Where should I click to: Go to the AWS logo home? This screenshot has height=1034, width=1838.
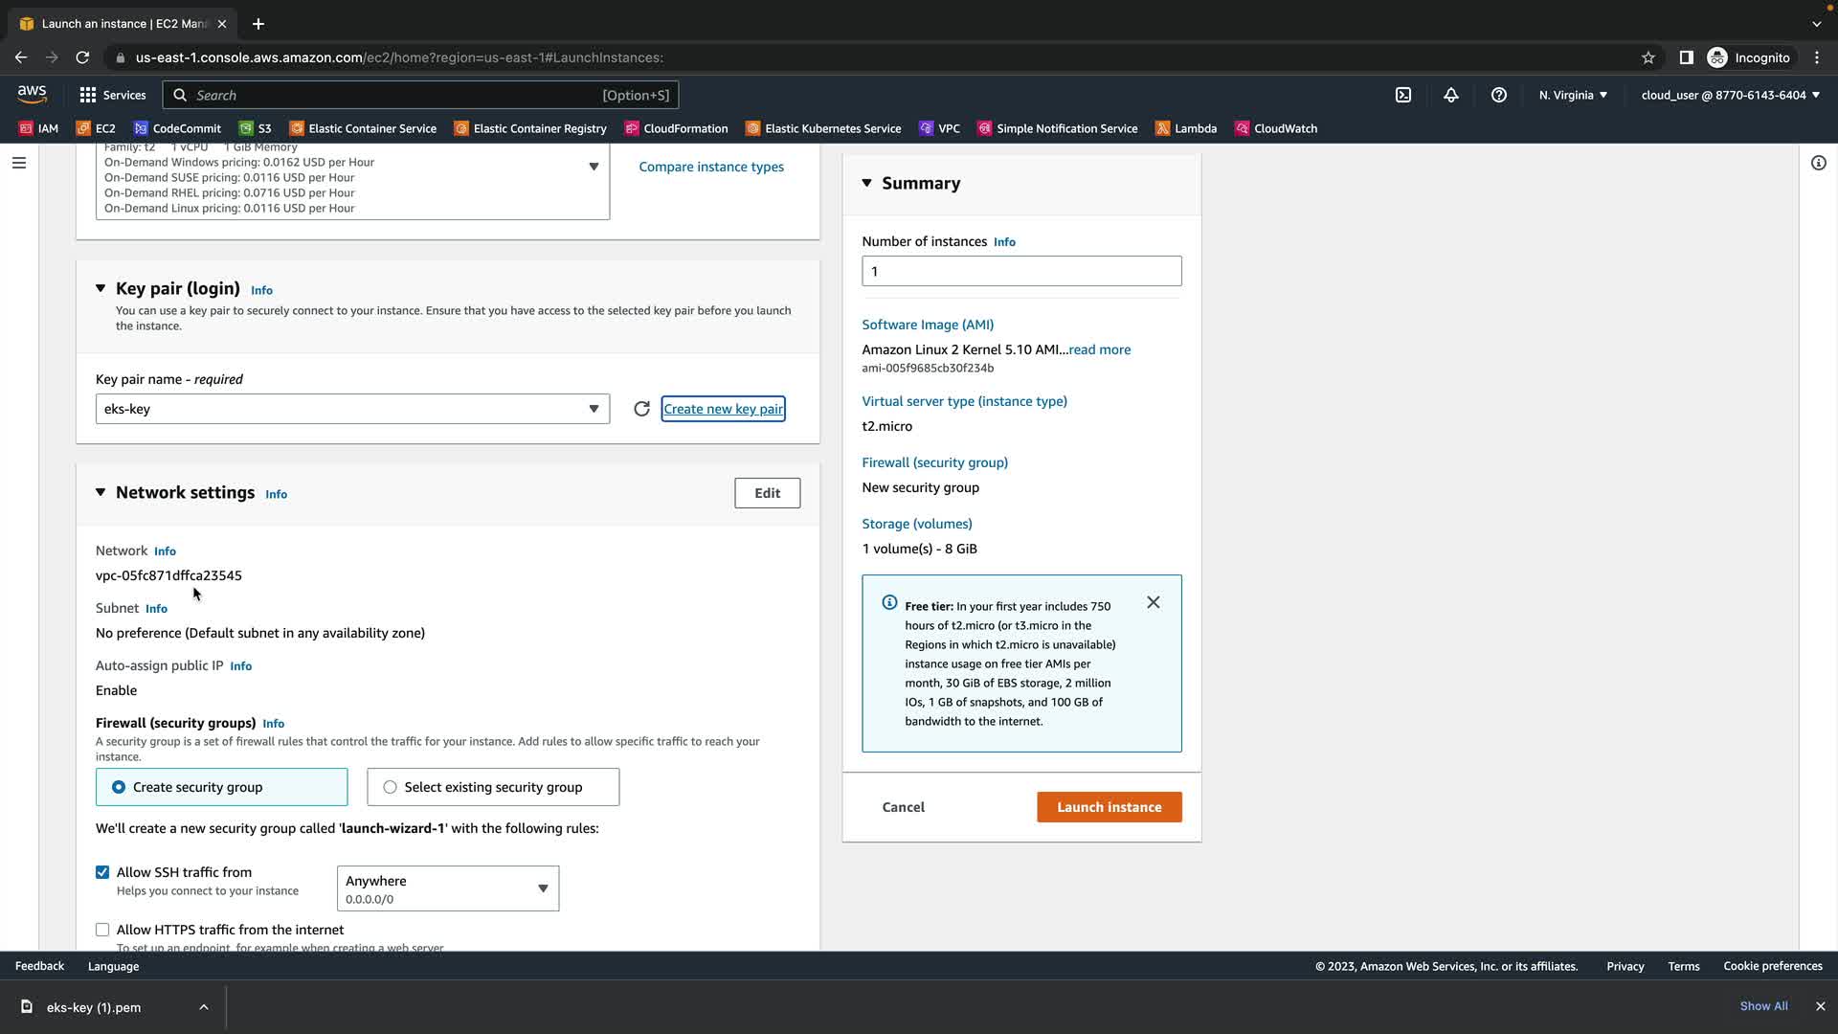32,94
